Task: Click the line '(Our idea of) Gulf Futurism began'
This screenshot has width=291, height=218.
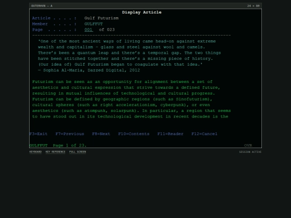Action: pos(120,65)
